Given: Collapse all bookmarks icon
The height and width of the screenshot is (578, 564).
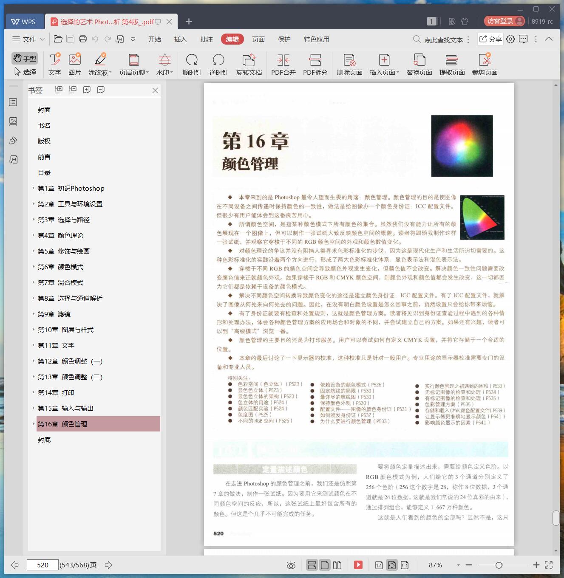Looking at the screenshot, I should click(x=73, y=90).
